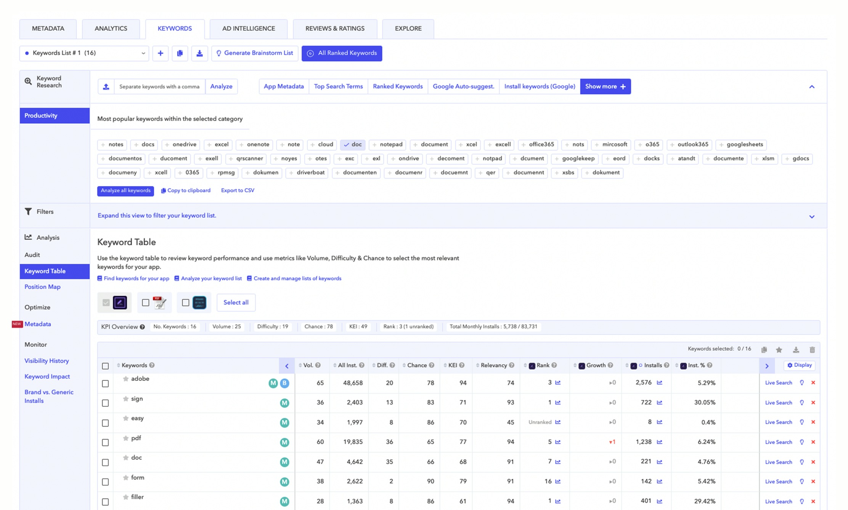Check the checkbox next to the adobe keyword
Viewport: 848px width, 510px height.
pos(105,384)
